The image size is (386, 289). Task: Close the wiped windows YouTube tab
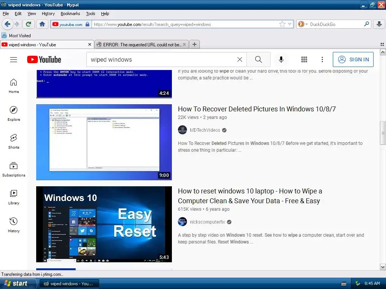[90, 44]
